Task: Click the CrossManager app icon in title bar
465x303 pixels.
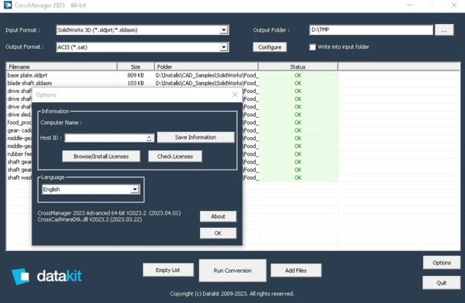Action: point(8,5)
